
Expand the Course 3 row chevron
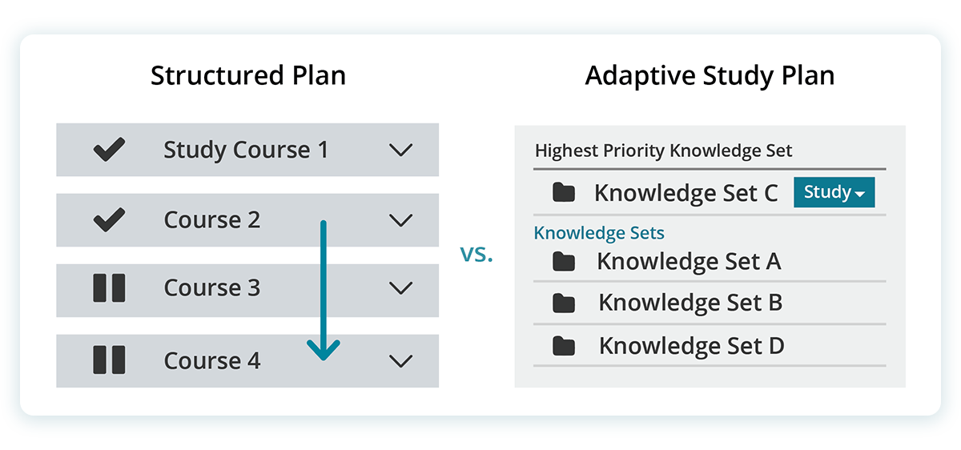(x=400, y=288)
